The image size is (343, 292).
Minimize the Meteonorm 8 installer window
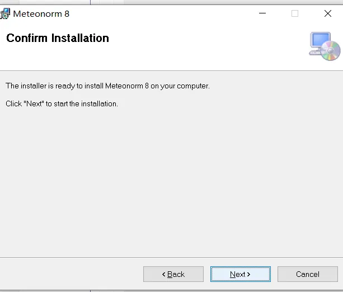click(262, 13)
